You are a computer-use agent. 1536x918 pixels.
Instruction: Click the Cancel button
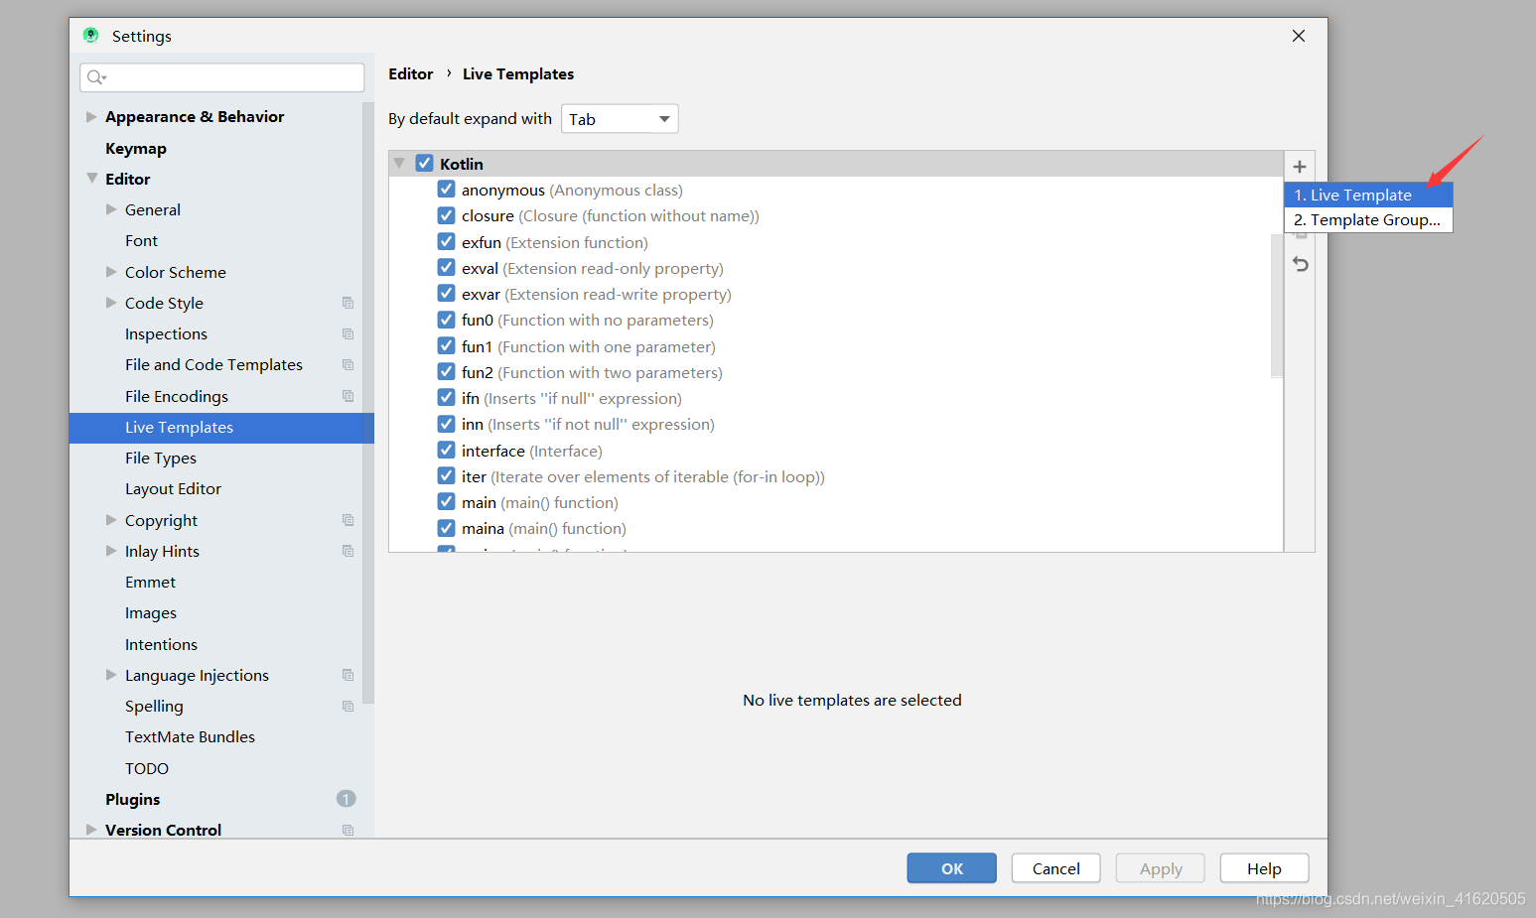click(1055, 868)
